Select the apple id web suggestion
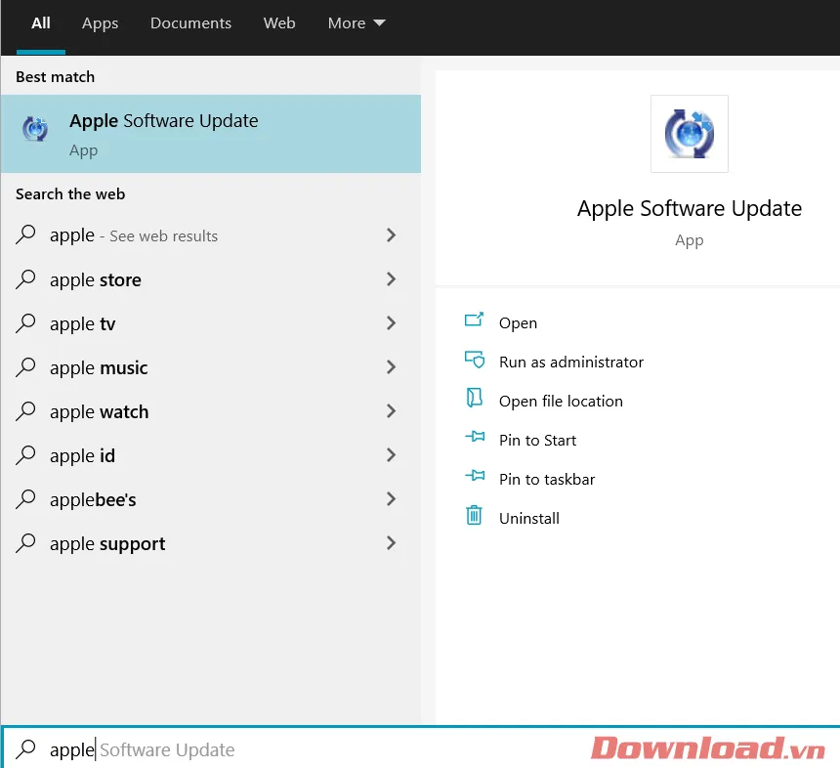840x768 pixels. pos(83,456)
